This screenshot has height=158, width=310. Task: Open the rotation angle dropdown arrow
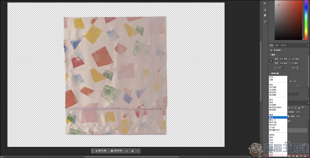285,68
